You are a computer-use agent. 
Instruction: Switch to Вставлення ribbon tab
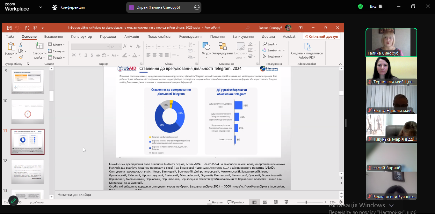(x=54, y=36)
